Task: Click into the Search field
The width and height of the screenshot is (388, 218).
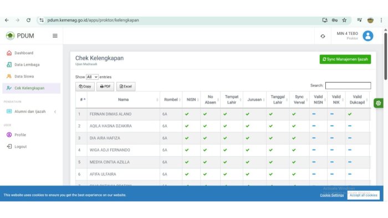Action: [x=348, y=85]
